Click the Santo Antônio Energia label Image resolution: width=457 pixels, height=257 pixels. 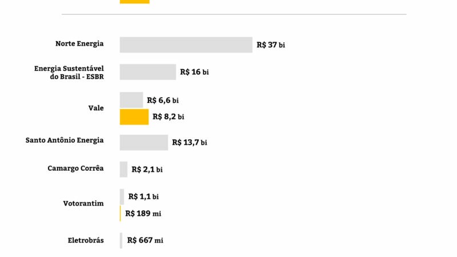(65, 140)
